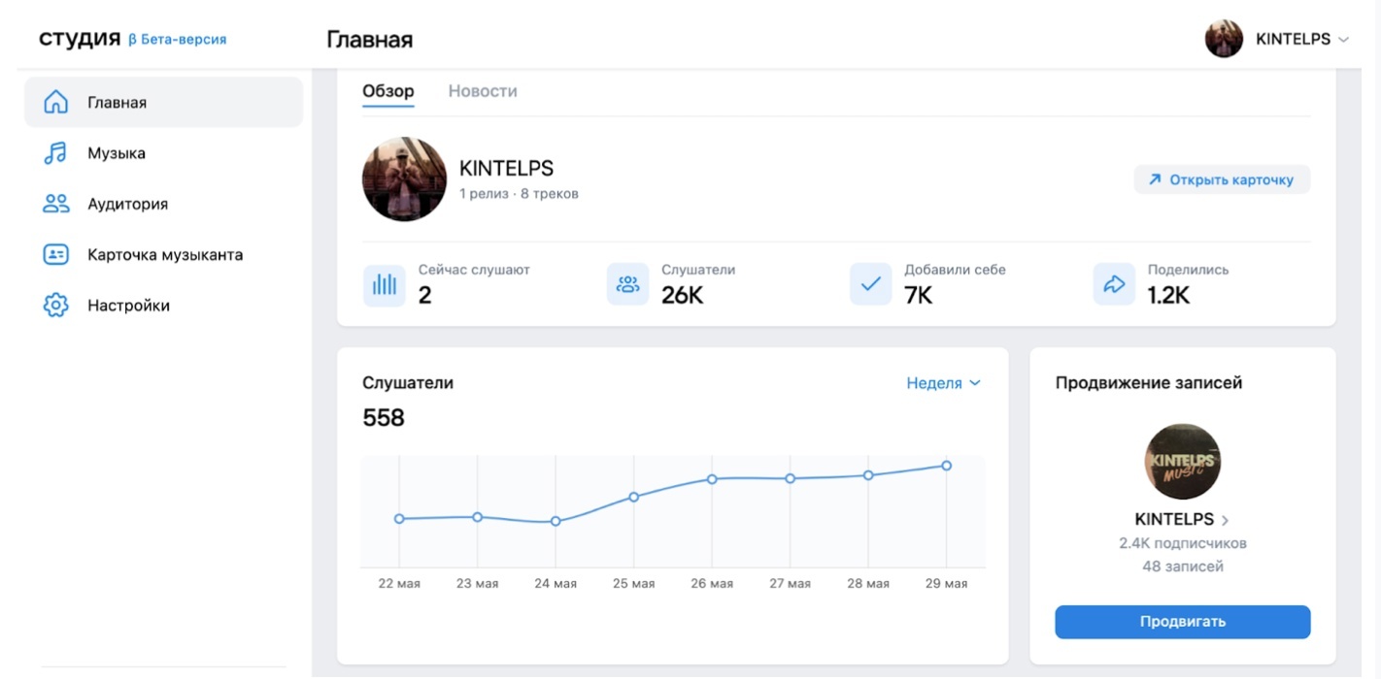Click the Сейчас слушают equalizer icon
The width and height of the screenshot is (1381, 679).
pos(385,285)
